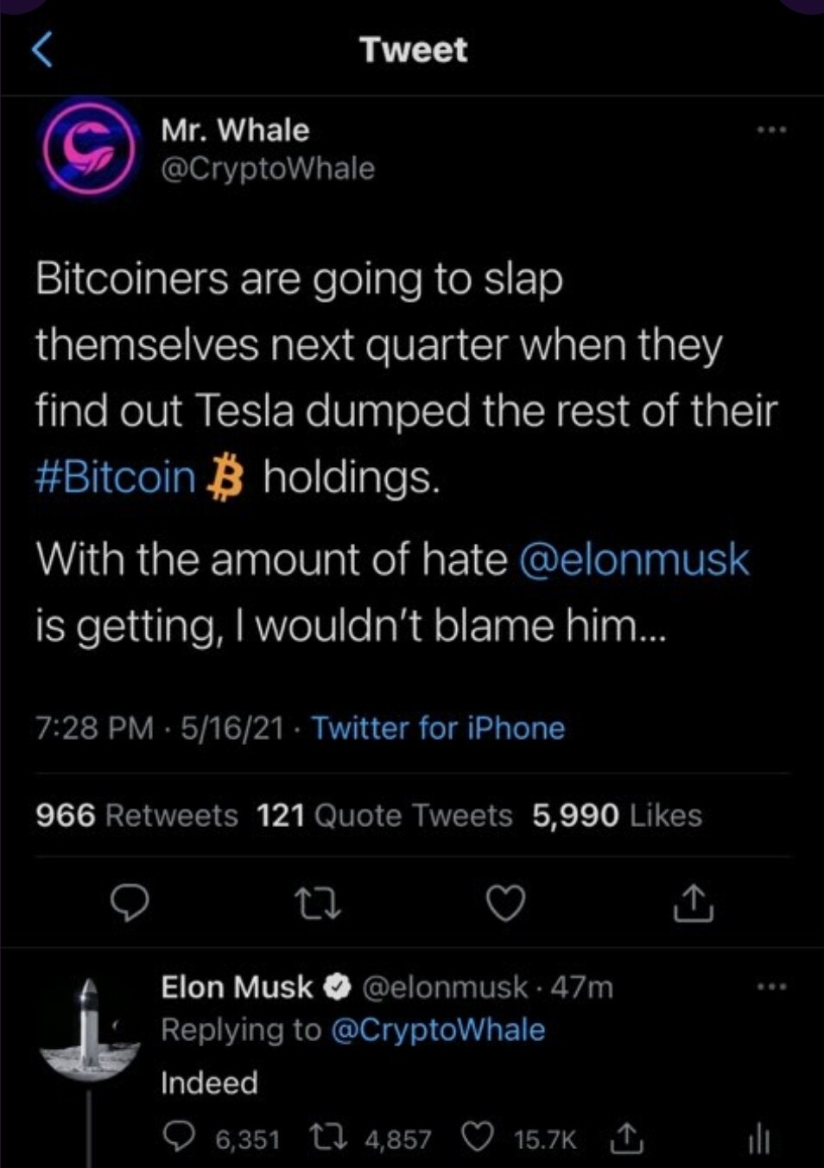
Task: Open the more options menu on Mr. Whale's tweet
Action: pyautogui.click(x=770, y=130)
